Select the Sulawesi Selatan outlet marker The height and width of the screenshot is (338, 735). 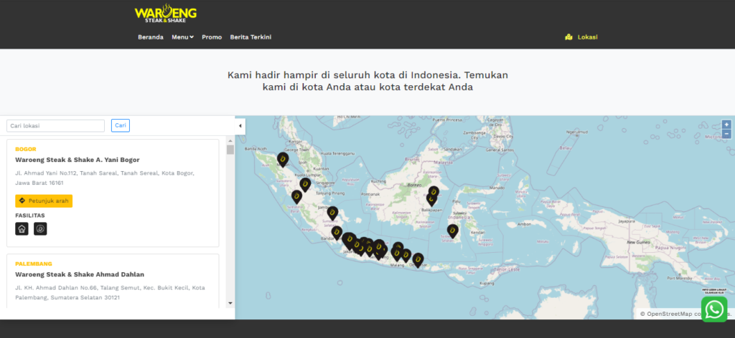(452, 231)
